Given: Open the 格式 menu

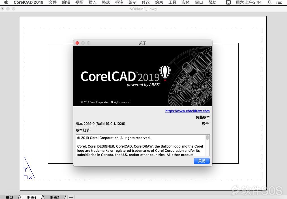Looking at the screenshot, I should pos(106,2).
